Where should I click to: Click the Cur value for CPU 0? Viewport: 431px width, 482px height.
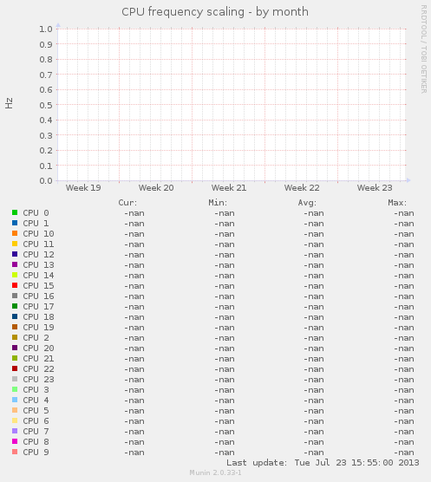134,213
